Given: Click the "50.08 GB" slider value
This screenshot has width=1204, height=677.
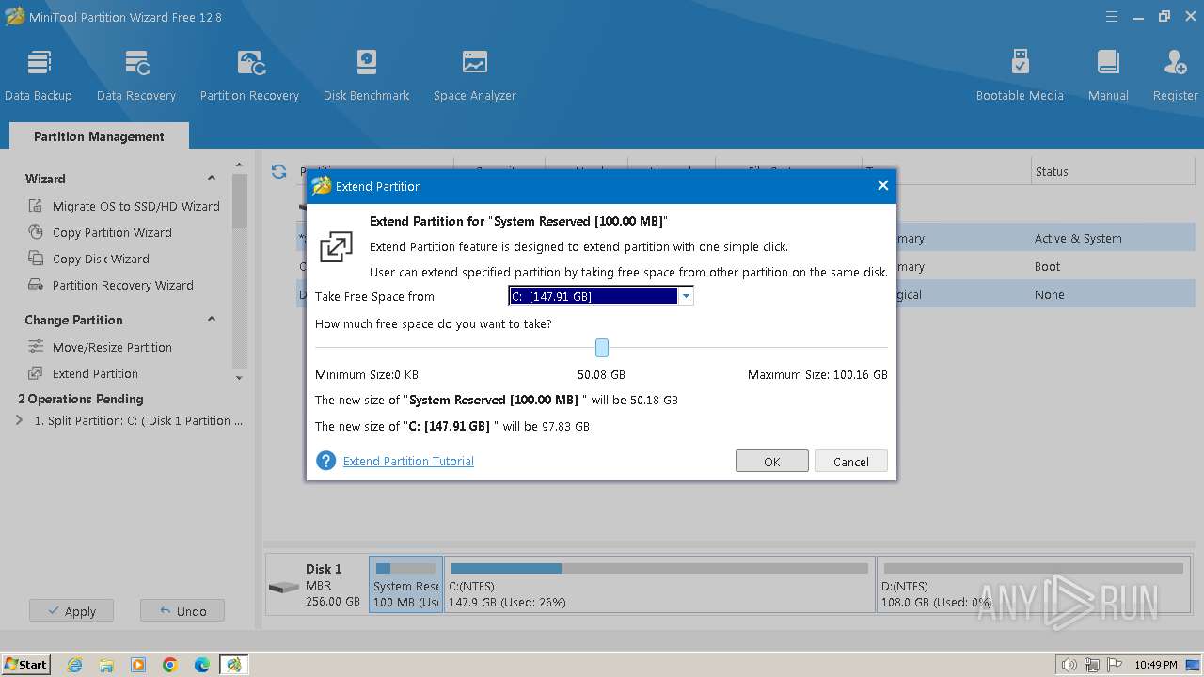Looking at the screenshot, I should tap(601, 374).
